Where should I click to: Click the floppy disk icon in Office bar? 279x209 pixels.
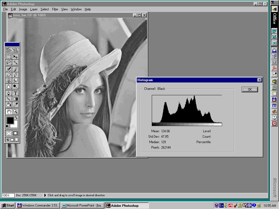click(x=274, y=99)
